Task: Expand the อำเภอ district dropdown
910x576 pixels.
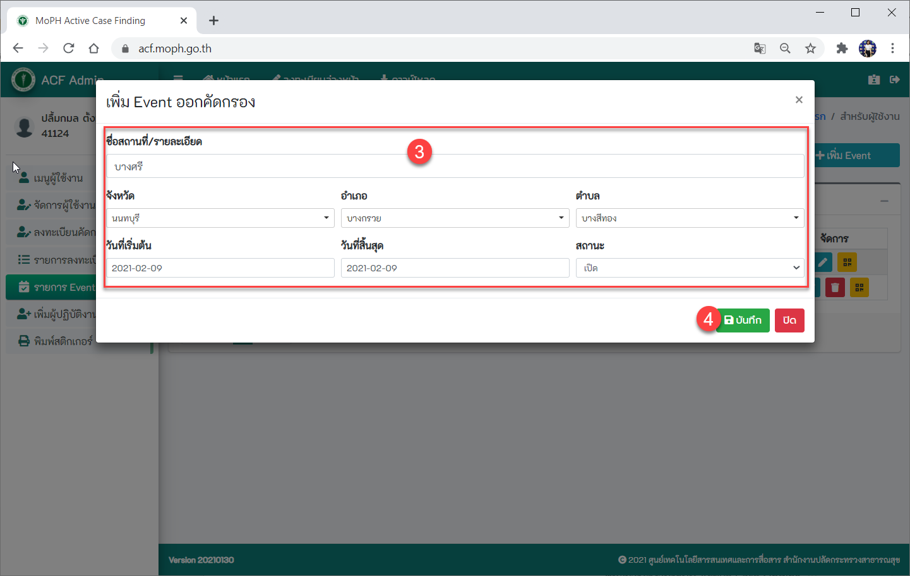Action: [455, 218]
